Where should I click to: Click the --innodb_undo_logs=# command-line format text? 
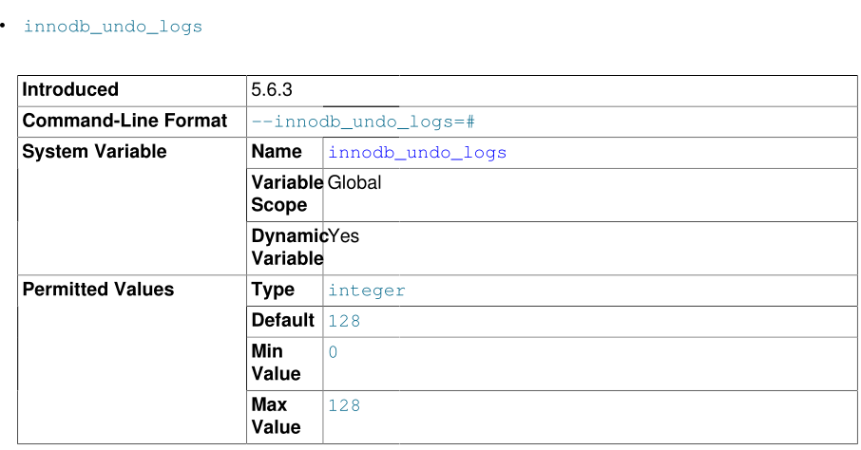362,122
